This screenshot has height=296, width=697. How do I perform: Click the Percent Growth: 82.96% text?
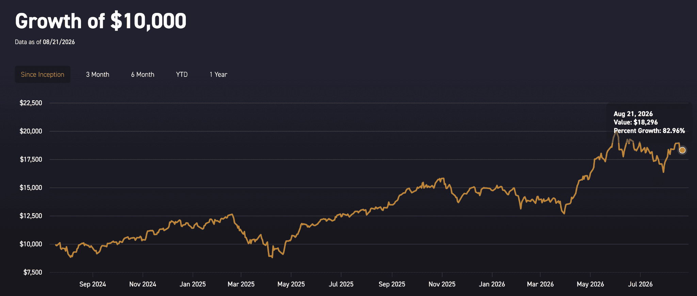649,131
